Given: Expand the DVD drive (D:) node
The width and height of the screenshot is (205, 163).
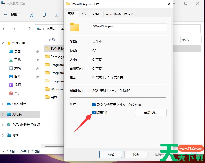Looking at the screenshot, I should 3,125.
